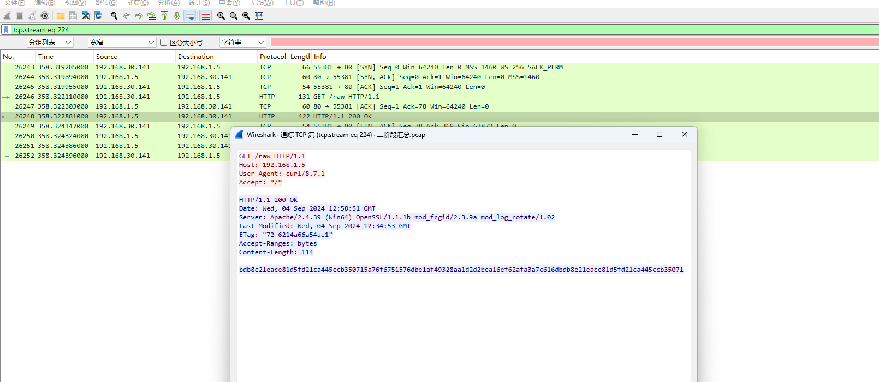Zoom in the main window text
Image resolution: width=879 pixels, height=382 pixels.
point(221,16)
